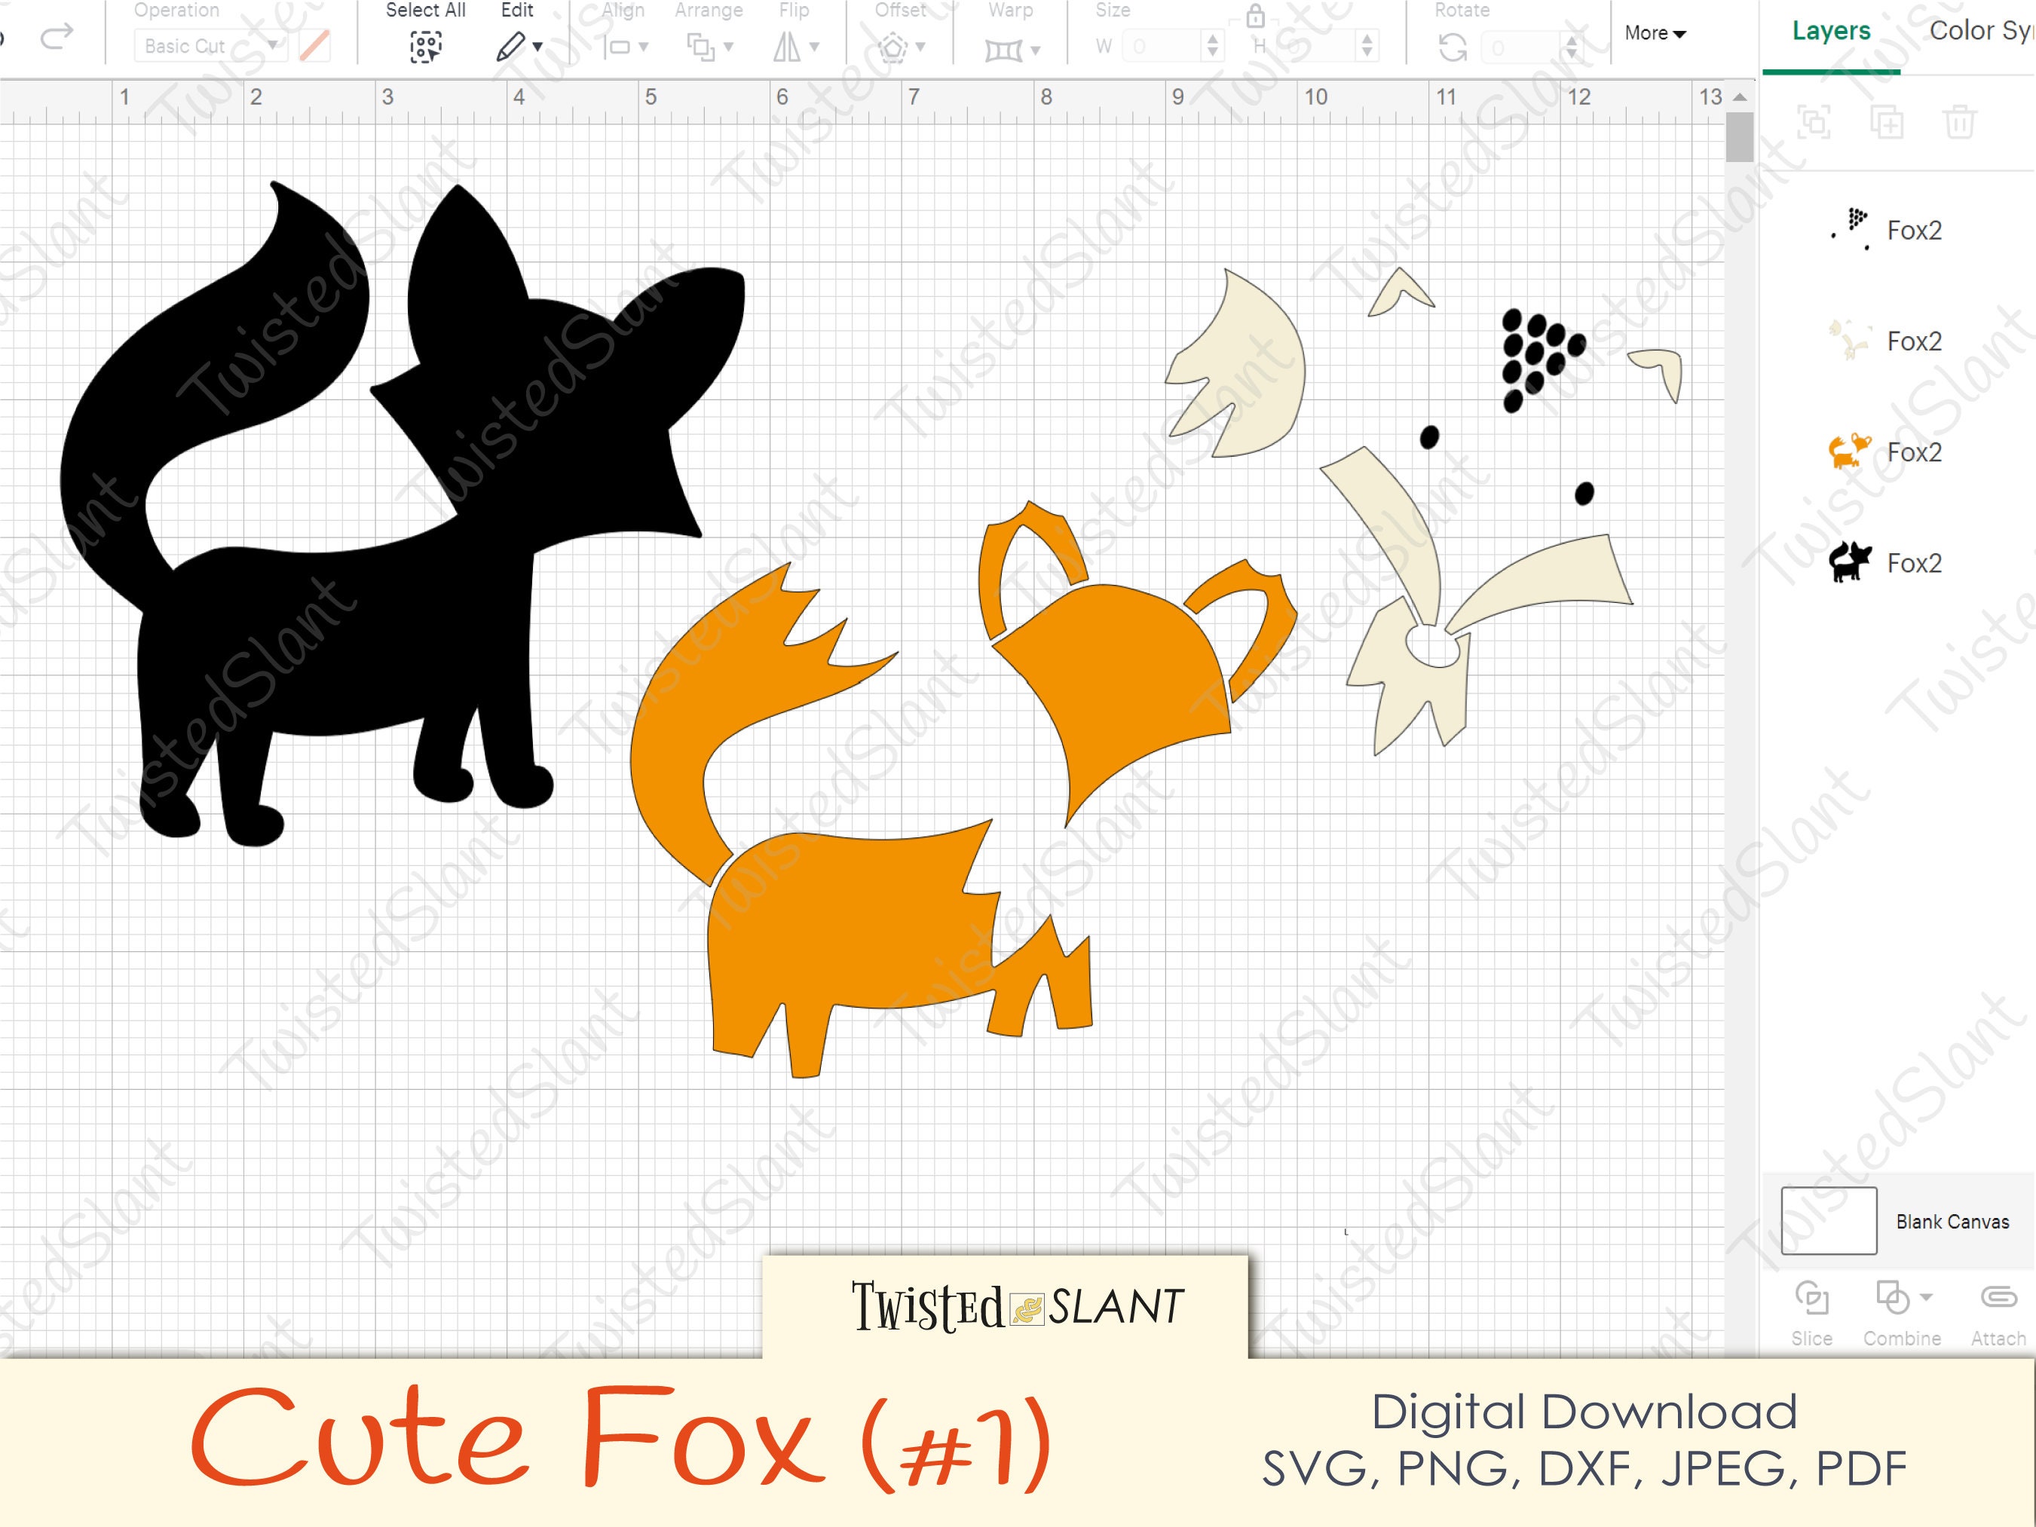Expand the More options dropdown

click(1655, 33)
